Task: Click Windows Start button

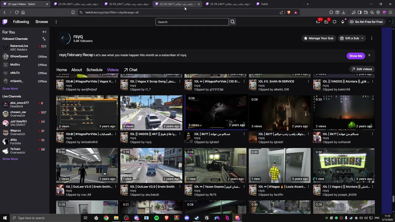Action: pyautogui.click(x=5, y=218)
